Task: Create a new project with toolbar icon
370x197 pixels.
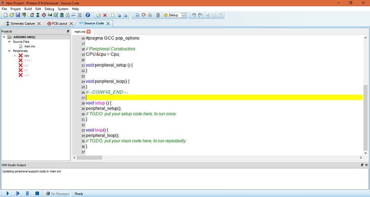Action: pyautogui.click(x=6, y=15)
